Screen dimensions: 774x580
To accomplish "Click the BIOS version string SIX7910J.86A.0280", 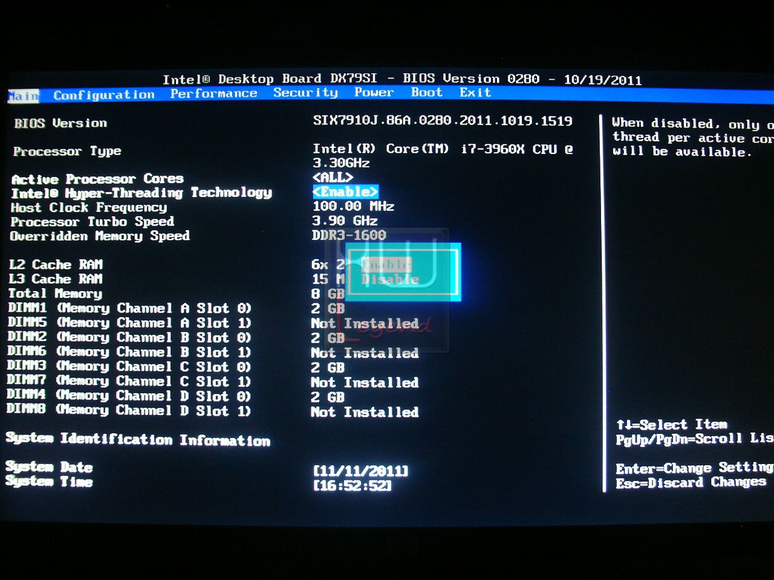I will click(x=443, y=120).
